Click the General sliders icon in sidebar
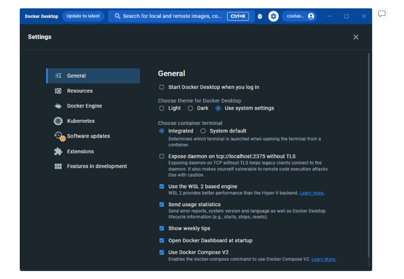Viewport: 404px width, 279px height. pyautogui.click(x=58, y=76)
